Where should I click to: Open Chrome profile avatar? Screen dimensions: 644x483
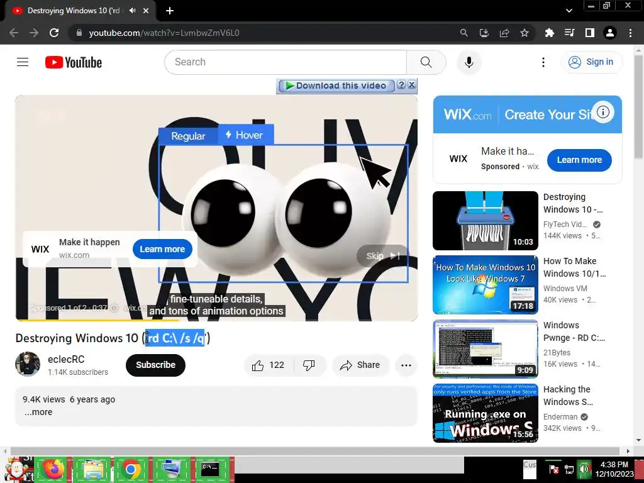pyautogui.click(x=610, y=33)
